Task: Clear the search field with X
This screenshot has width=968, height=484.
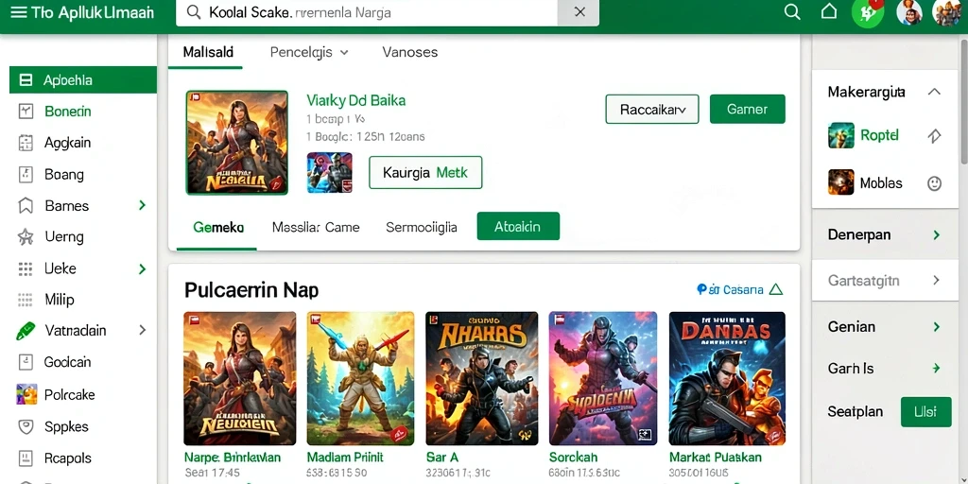Action: pyautogui.click(x=579, y=12)
